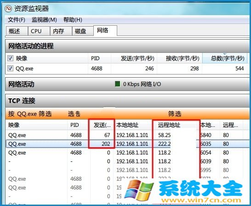Click the green network I/O indicator square
Image resolution: width=251 pixels, height=206 pixels.
(x=118, y=84)
